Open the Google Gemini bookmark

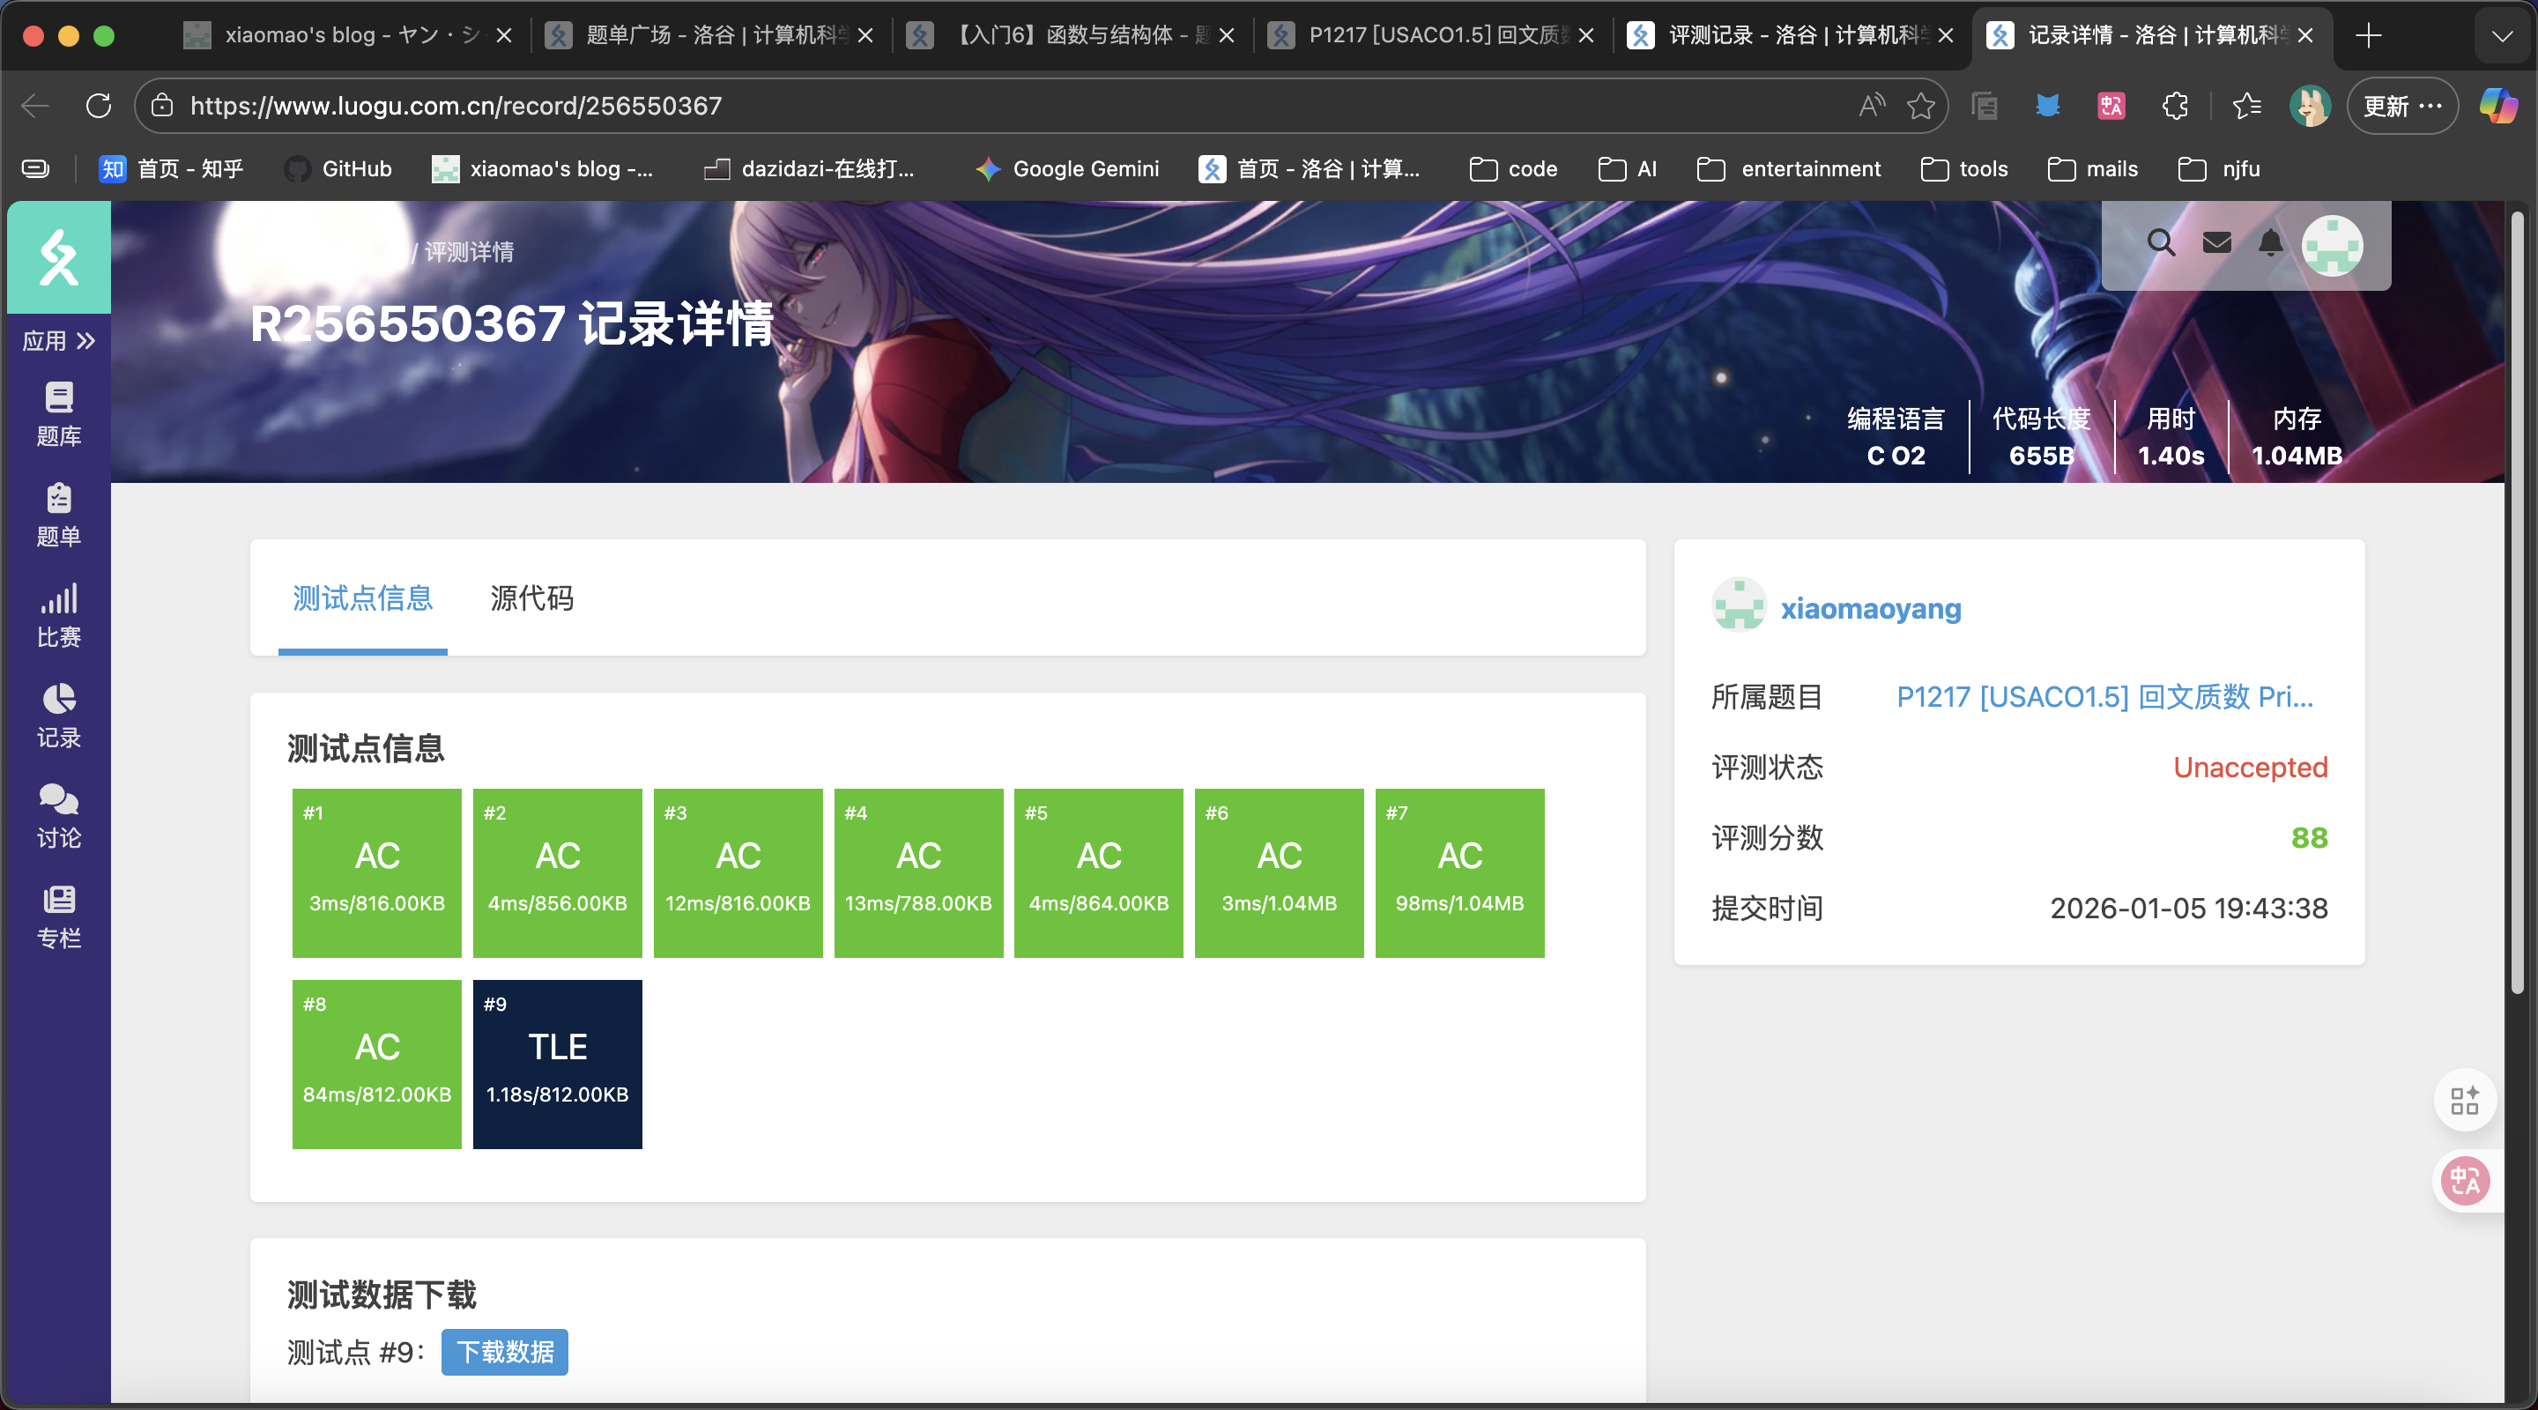pyautogui.click(x=1067, y=168)
